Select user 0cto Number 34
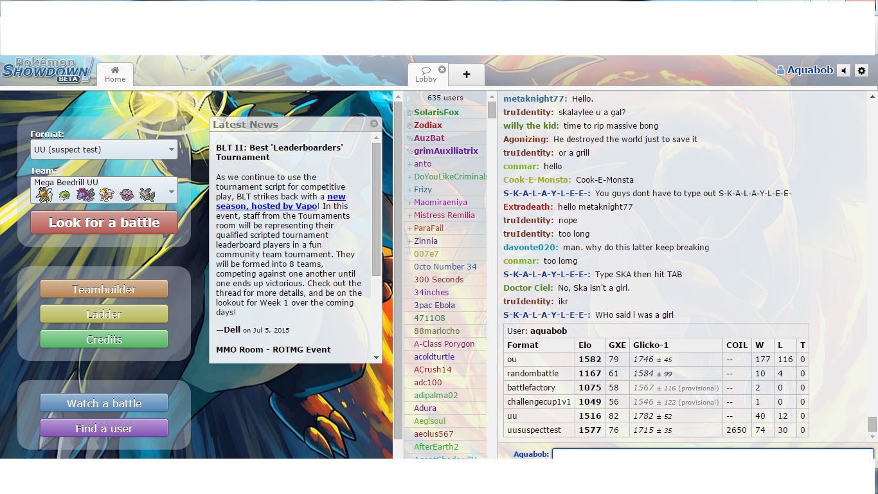The width and height of the screenshot is (878, 494). click(445, 267)
